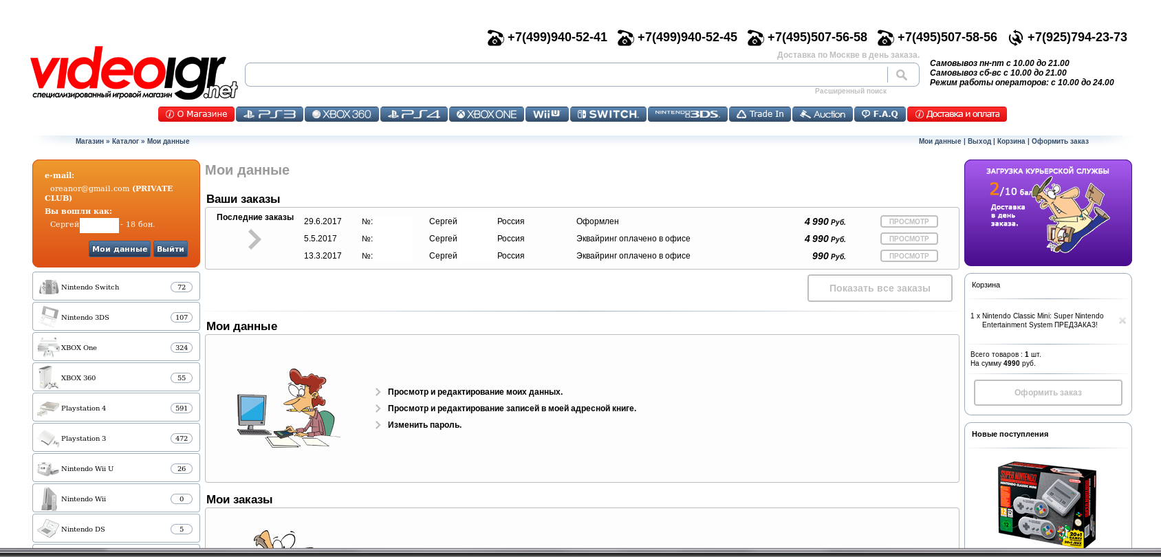Open the SWITCH menu tab
The image size is (1161, 557).
point(608,114)
